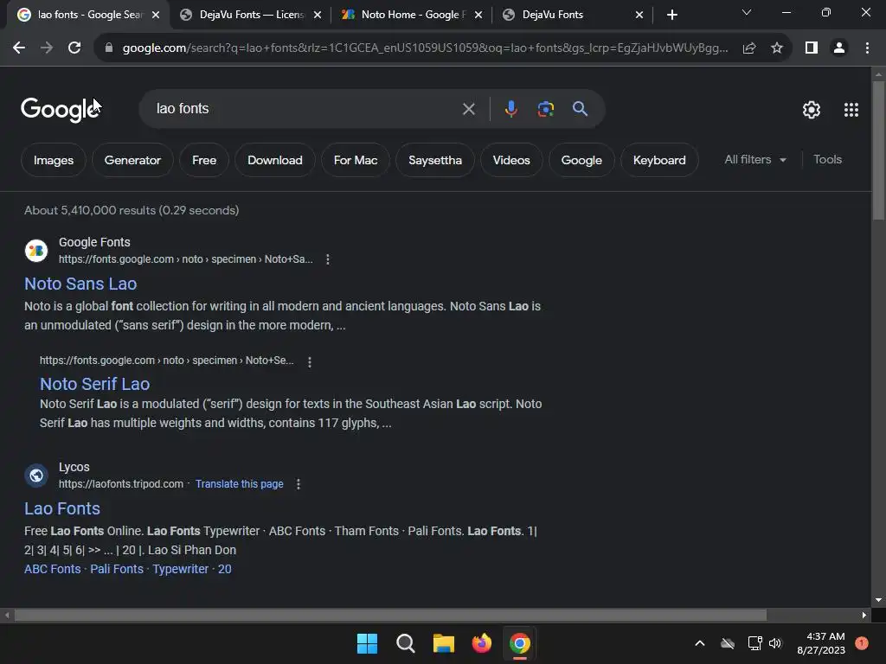Open Windows taskbar search
This screenshot has width=886, height=664.
405,643
